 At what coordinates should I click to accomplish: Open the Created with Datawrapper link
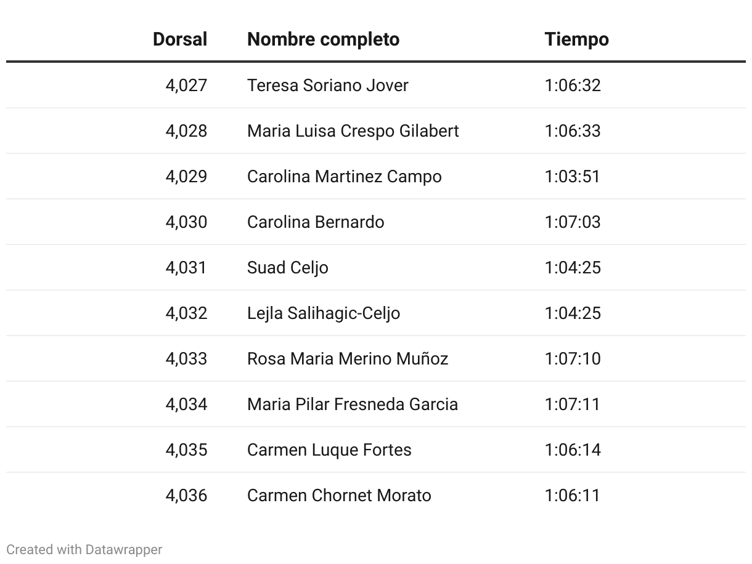pos(84,549)
